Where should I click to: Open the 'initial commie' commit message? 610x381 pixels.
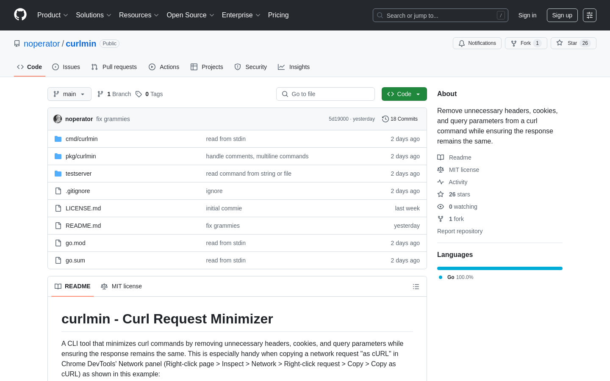click(x=224, y=208)
